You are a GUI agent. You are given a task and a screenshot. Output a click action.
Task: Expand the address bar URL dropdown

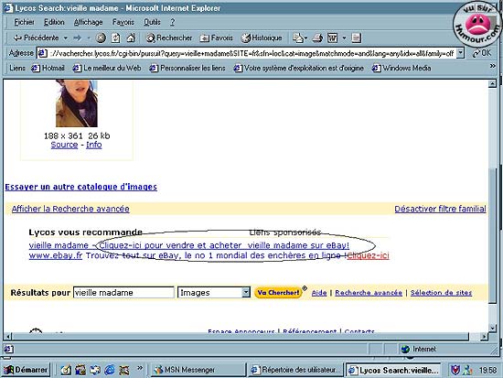pos(460,53)
